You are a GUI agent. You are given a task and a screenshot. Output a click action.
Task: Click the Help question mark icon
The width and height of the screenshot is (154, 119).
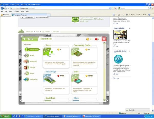[x=149, y=15]
